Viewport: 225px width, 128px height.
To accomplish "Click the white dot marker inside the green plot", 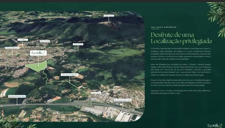I will [38, 66].
